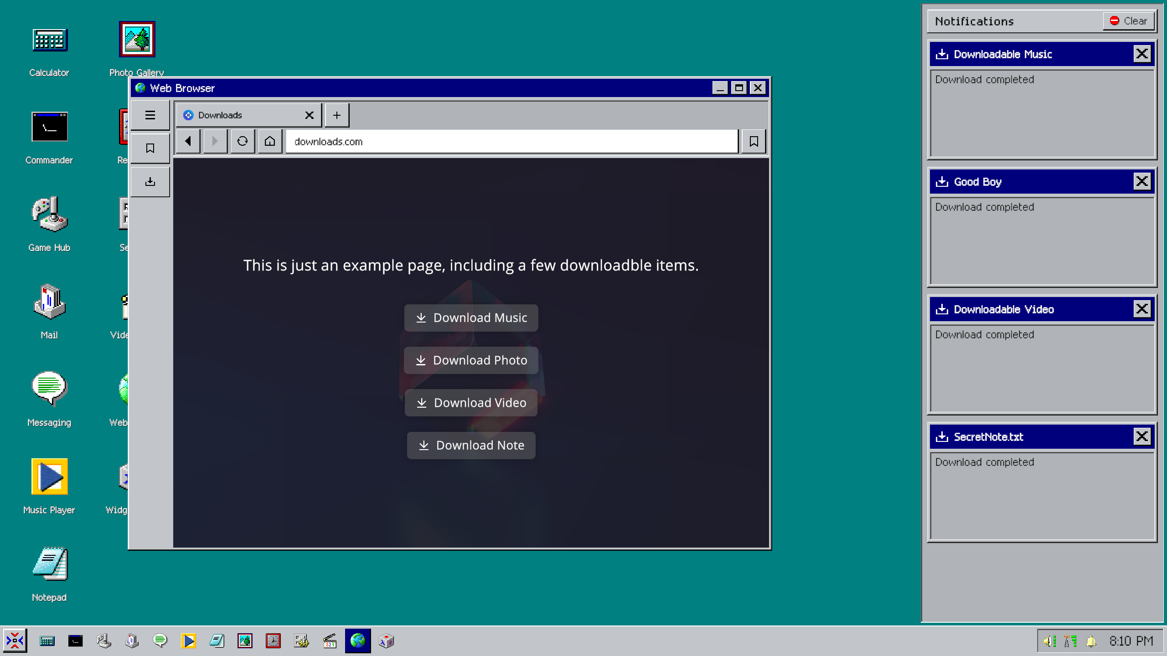Click the Download Music button
Viewport: 1167px width, 656px height.
(471, 318)
